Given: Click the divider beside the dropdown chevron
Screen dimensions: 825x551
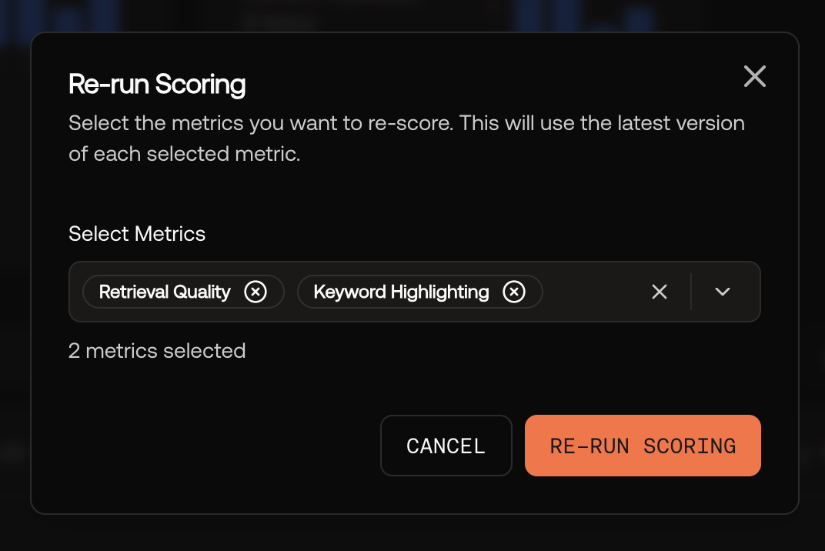Looking at the screenshot, I should pyautogui.click(x=691, y=292).
